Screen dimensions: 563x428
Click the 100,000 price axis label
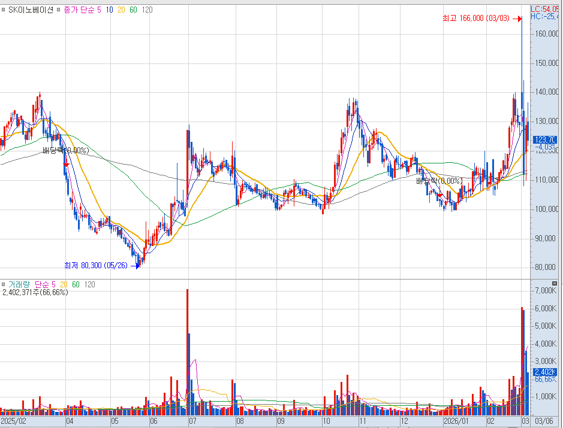pyautogui.click(x=546, y=210)
